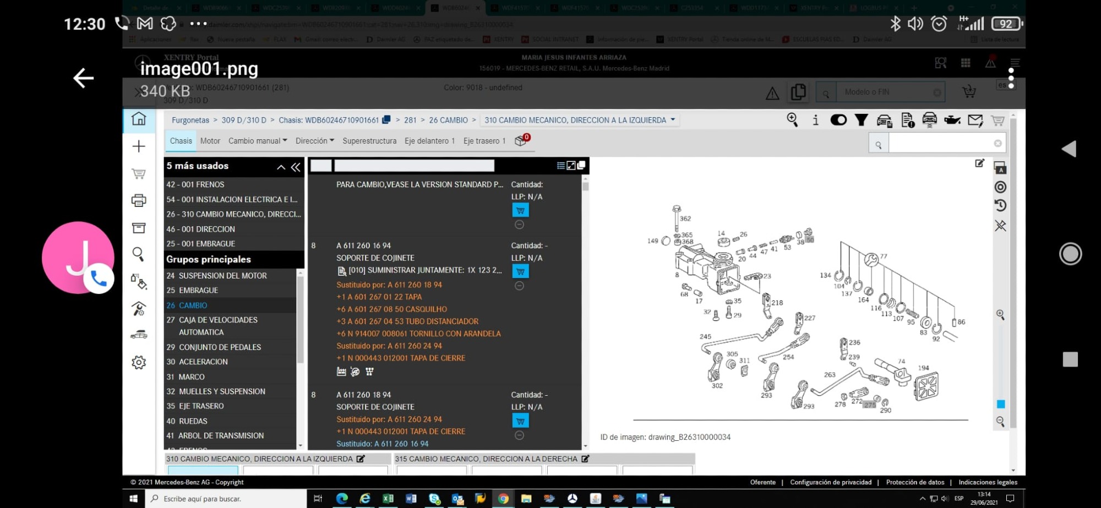The image size is (1101, 508).
Task: Click the info 'i' toolbar icon
Action: point(815,120)
